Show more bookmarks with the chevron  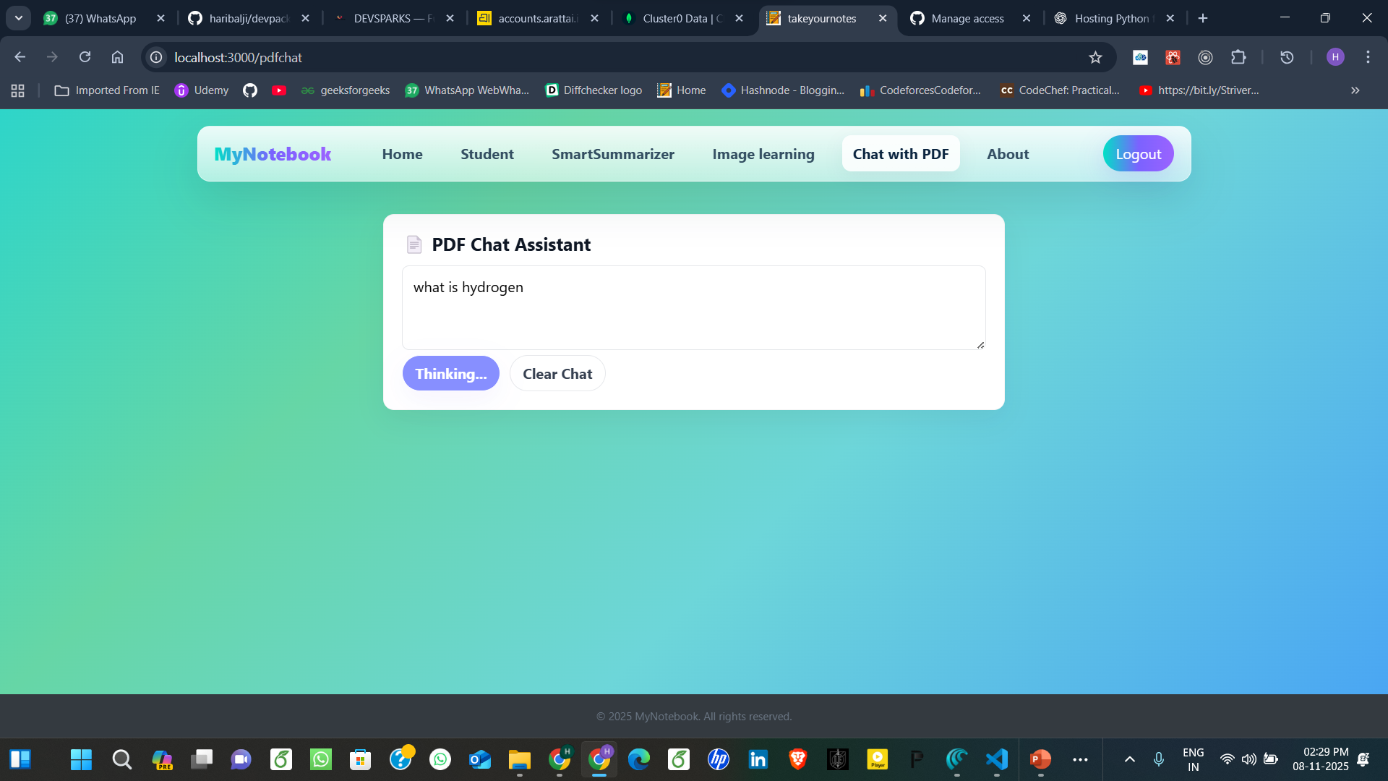click(x=1355, y=90)
